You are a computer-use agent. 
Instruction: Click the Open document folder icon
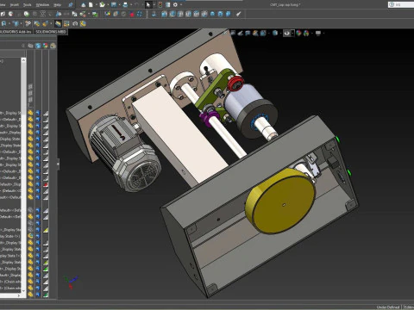(x=102, y=5)
